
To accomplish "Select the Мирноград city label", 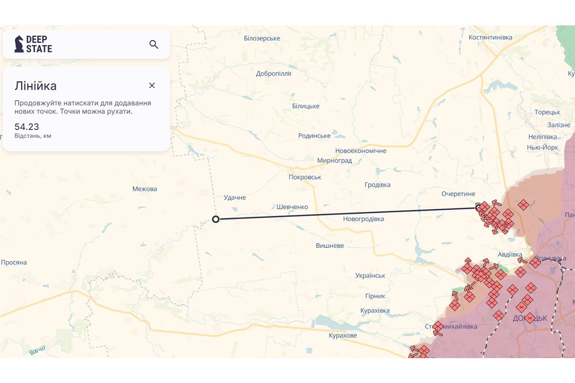I will click(334, 161).
